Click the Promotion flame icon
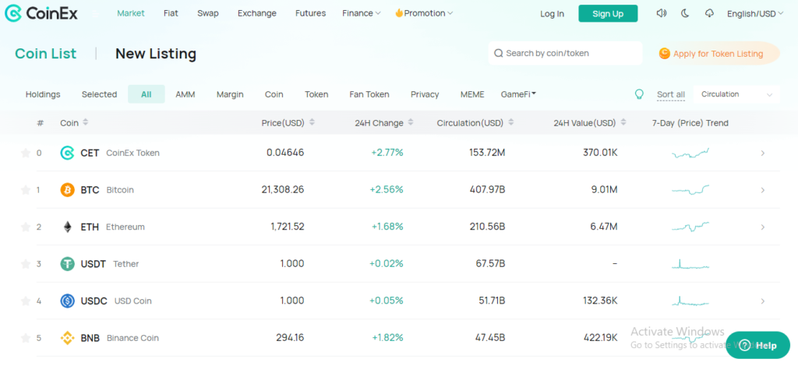This screenshot has width=798, height=366. (x=399, y=13)
